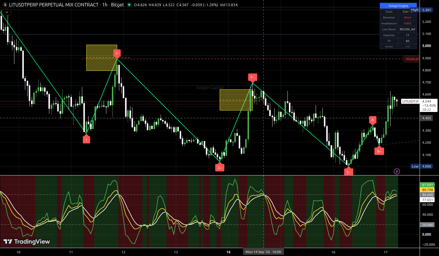The height and width of the screenshot is (256, 439).
Task: Click the C4.567 close price readout
Action: 183,5
